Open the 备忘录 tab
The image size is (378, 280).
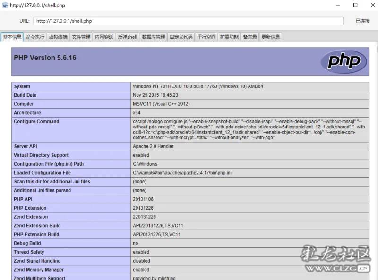[250, 37]
